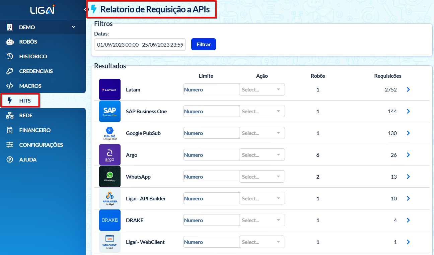434x255 pixels.
Task: Click the WebClient logo thumbnail
Action: point(110,242)
